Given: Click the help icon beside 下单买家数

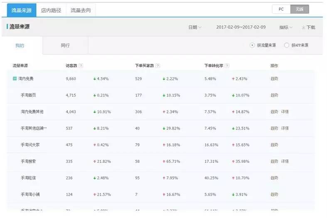Looking at the screenshot, I should (x=158, y=66).
